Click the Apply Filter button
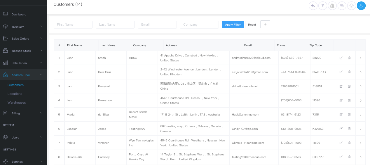This screenshot has height=165, width=370. coord(233,25)
